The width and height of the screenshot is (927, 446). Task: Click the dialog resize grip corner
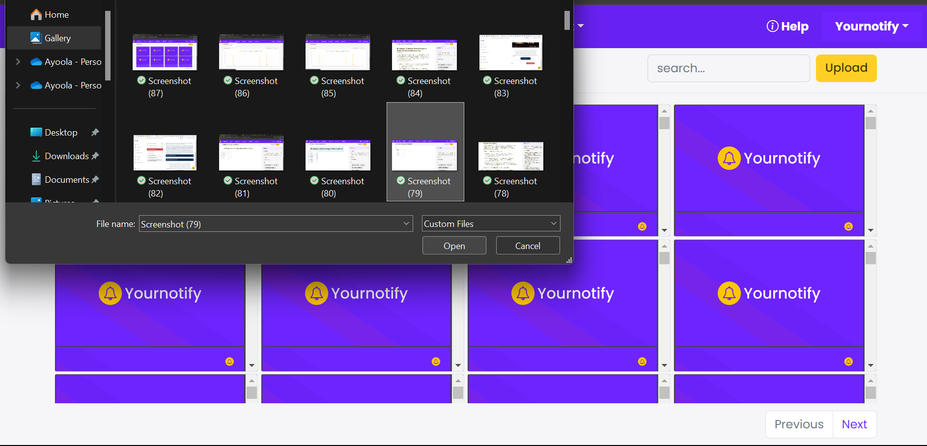(569, 260)
